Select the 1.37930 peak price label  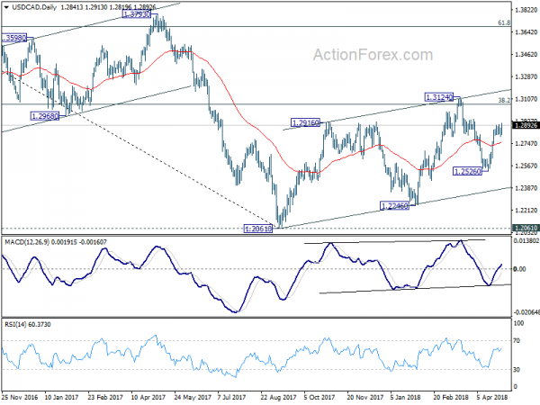(x=137, y=14)
